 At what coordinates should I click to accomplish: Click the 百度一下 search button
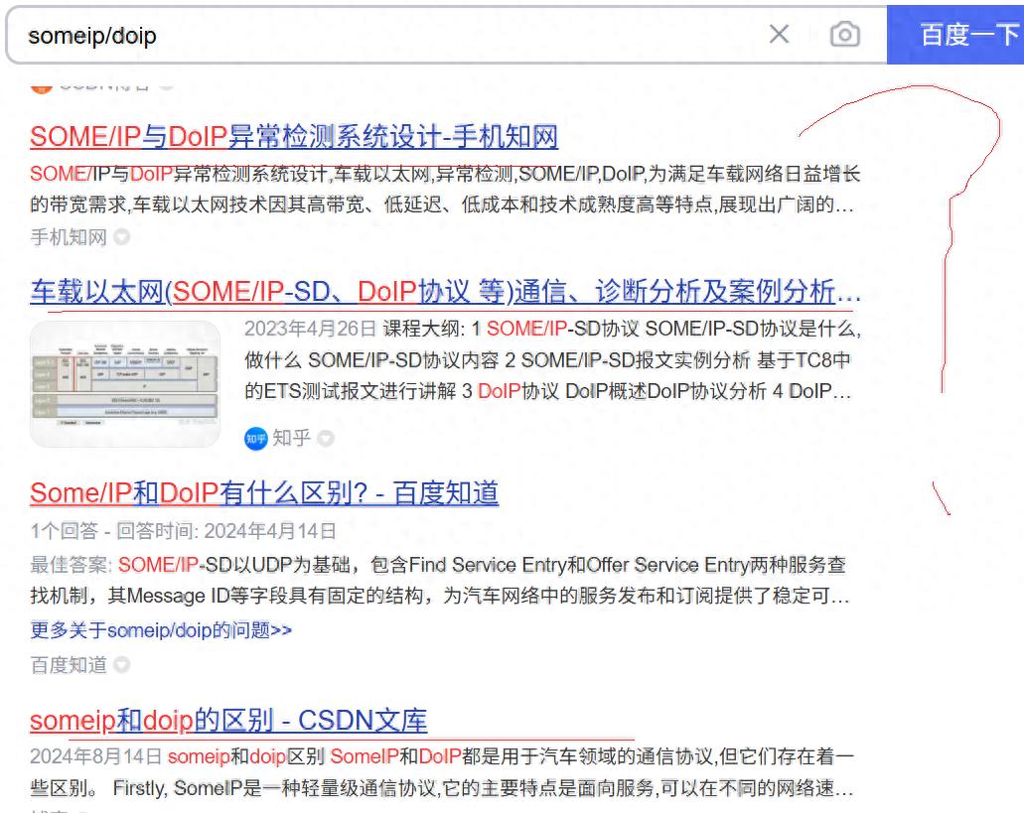click(955, 35)
